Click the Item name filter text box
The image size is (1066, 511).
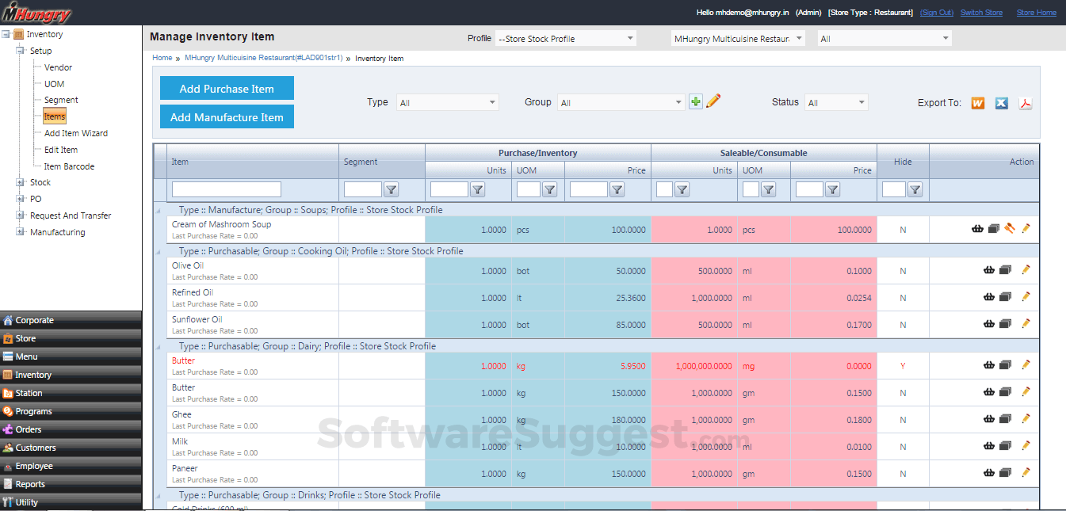click(x=227, y=189)
